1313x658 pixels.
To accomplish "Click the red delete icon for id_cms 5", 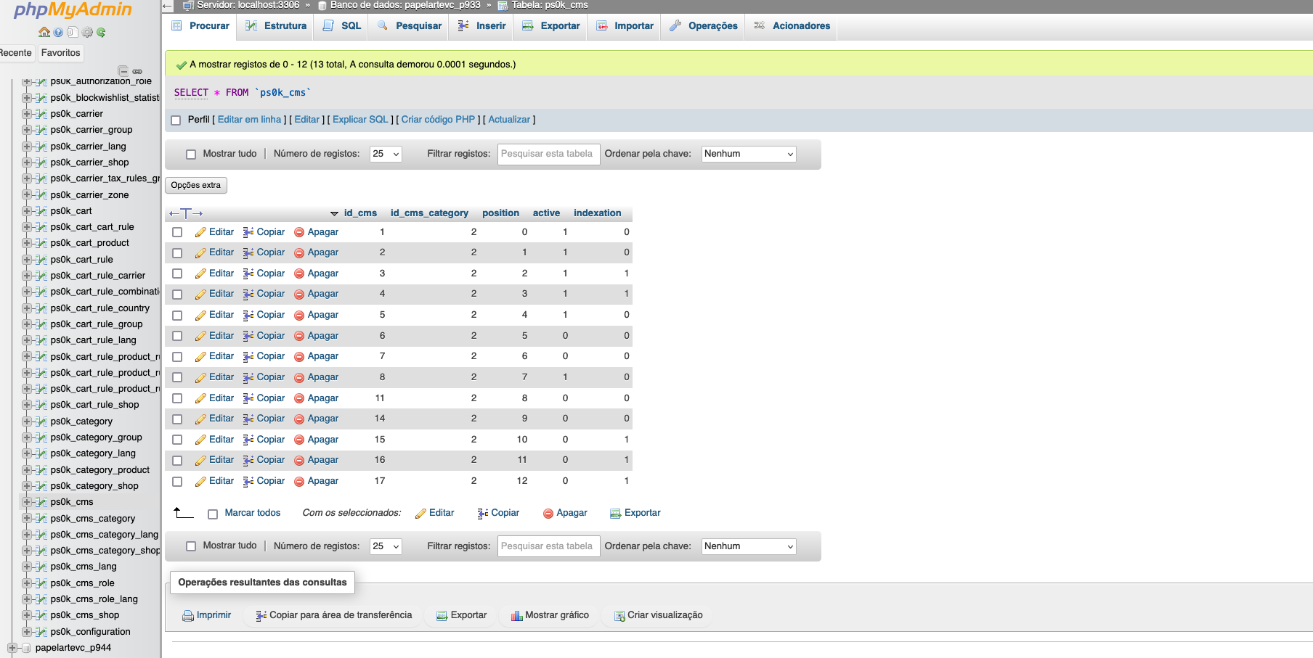I will point(299,315).
